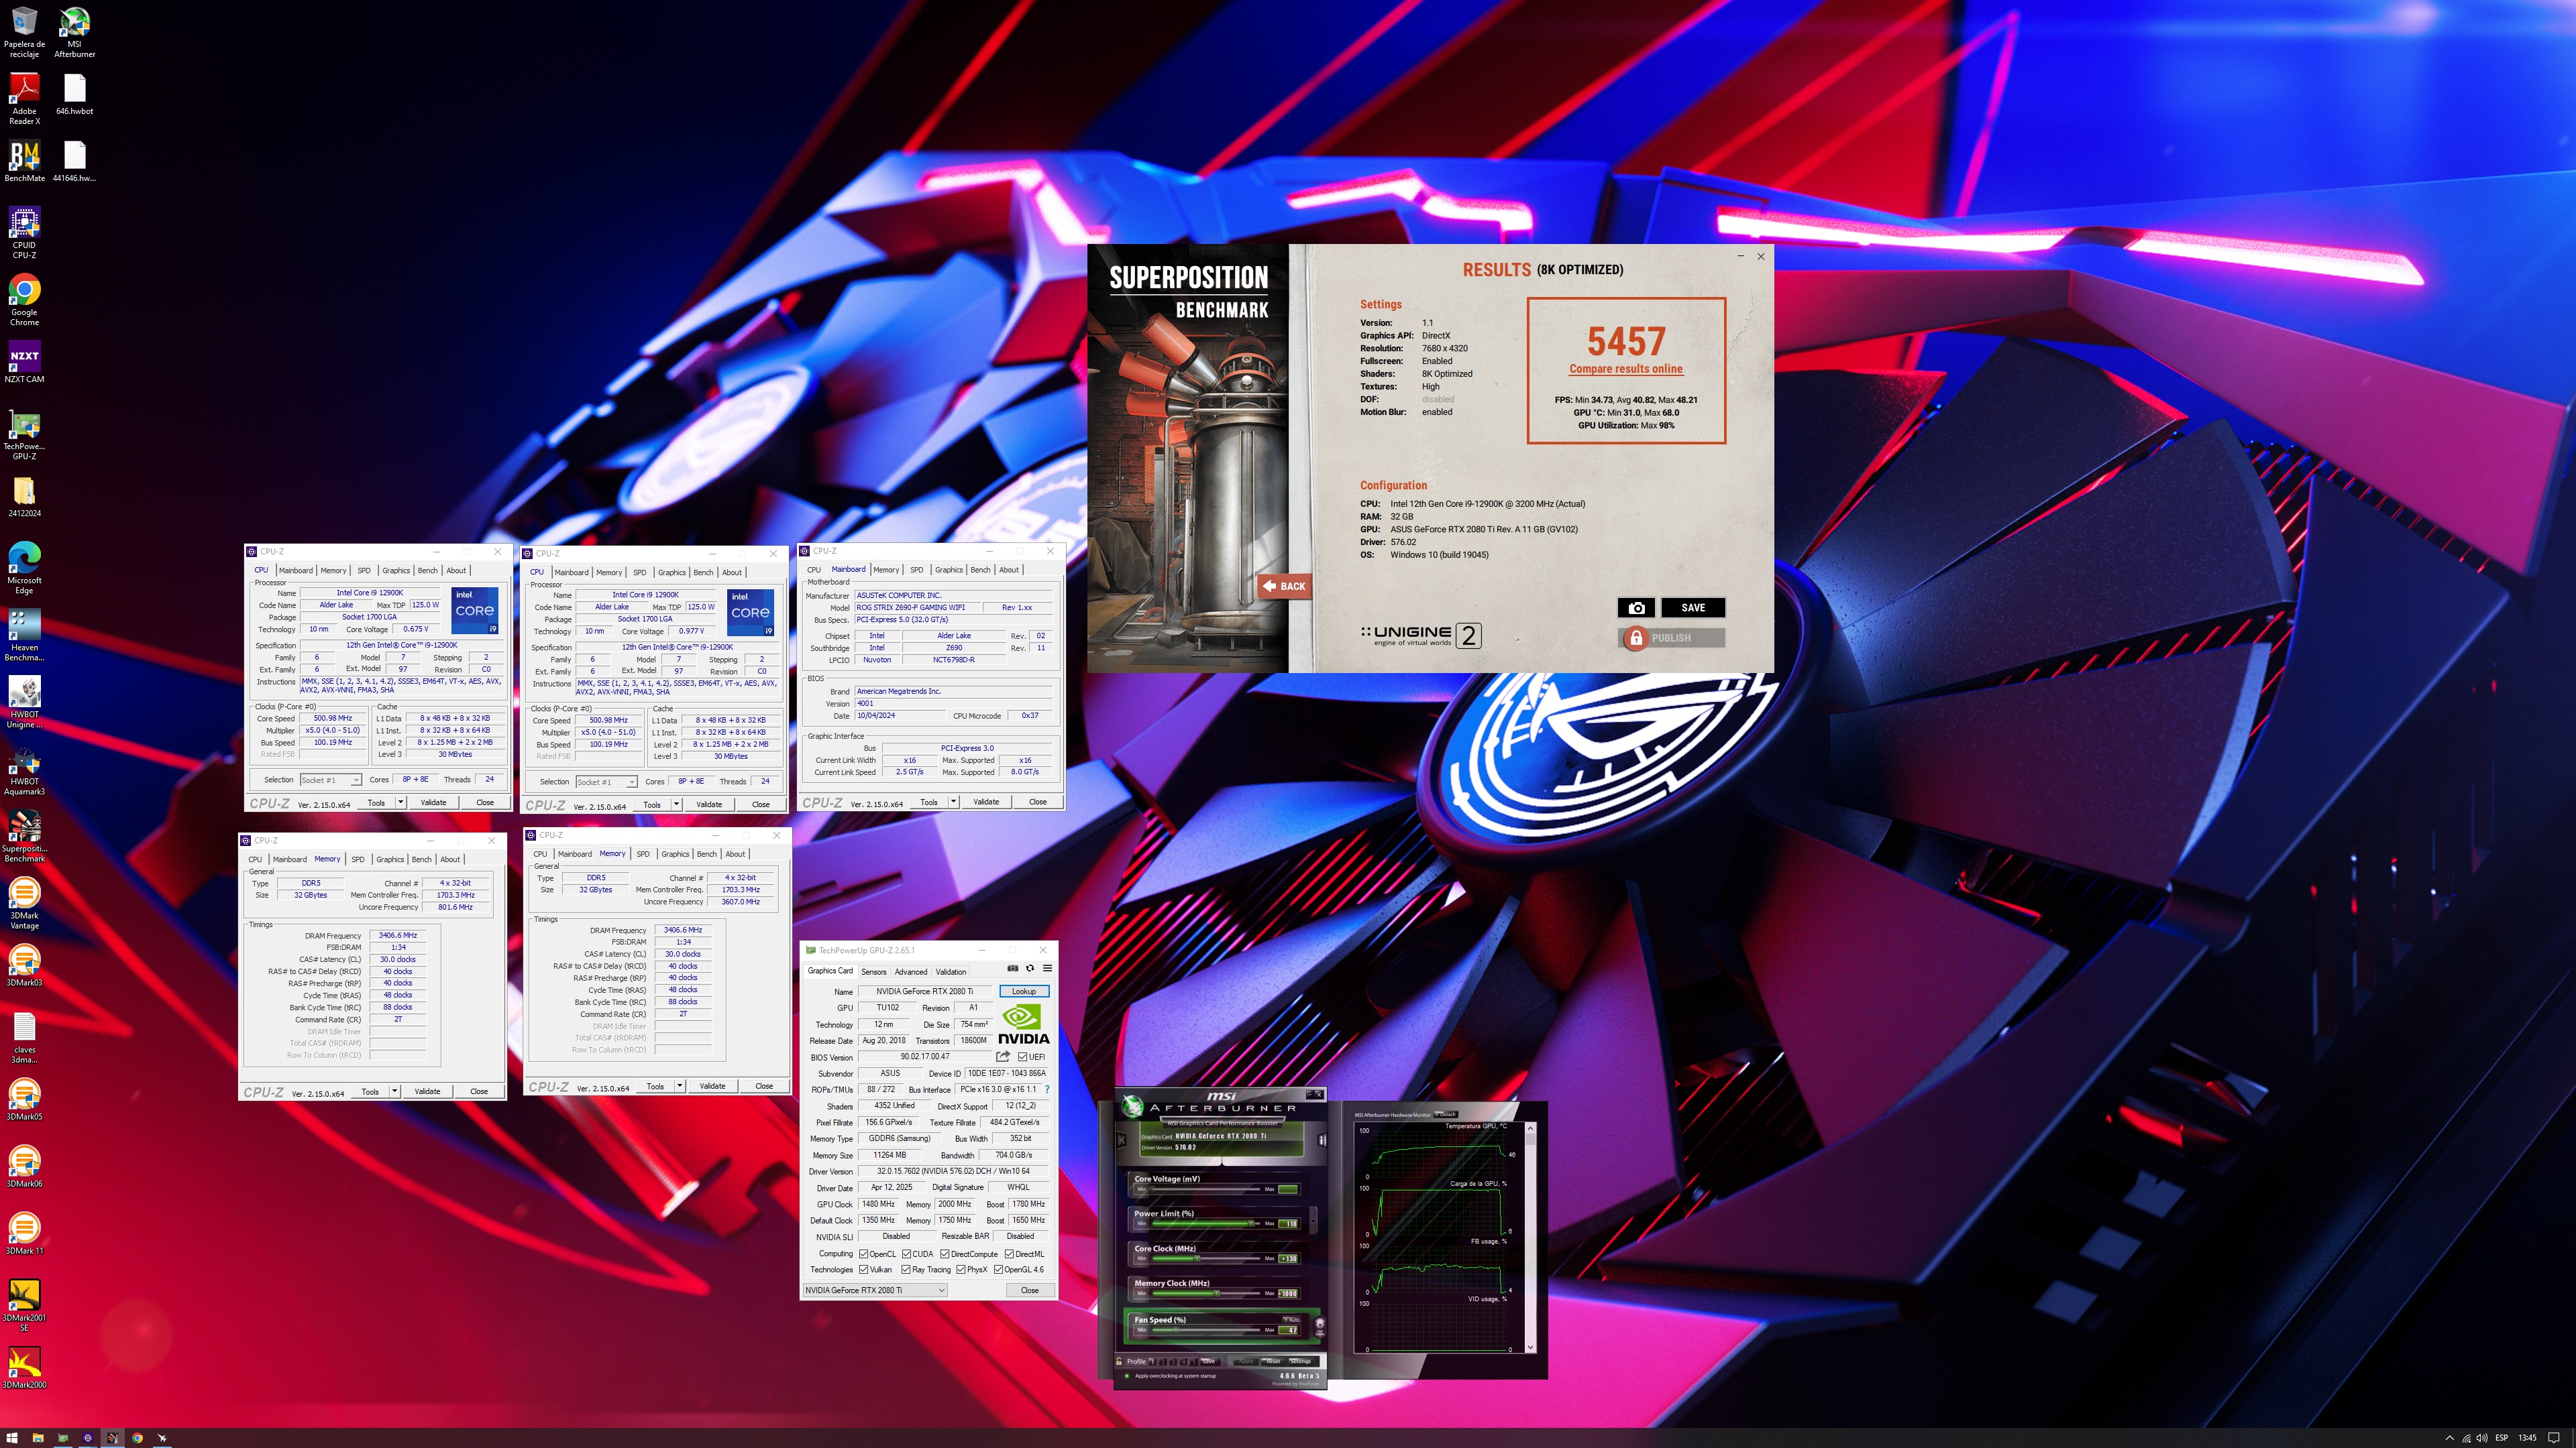Toggle the Vulkan checkbox
The image size is (2576, 1448).
tap(864, 1270)
